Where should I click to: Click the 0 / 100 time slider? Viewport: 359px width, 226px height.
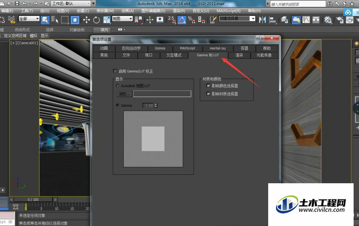pyautogui.click(x=33, y=200)
